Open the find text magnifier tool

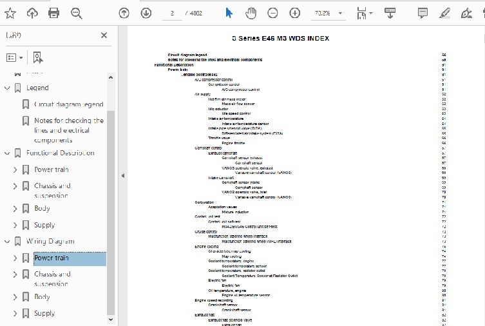click(x=77, y=14)
